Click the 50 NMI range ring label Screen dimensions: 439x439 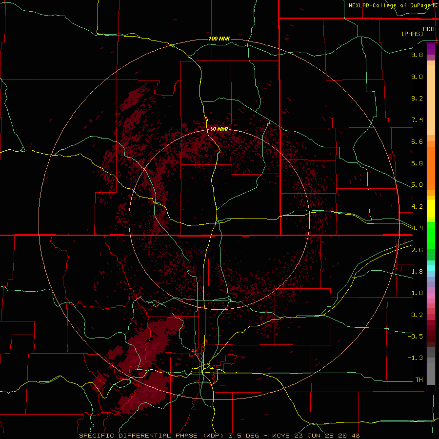point(219,129)
